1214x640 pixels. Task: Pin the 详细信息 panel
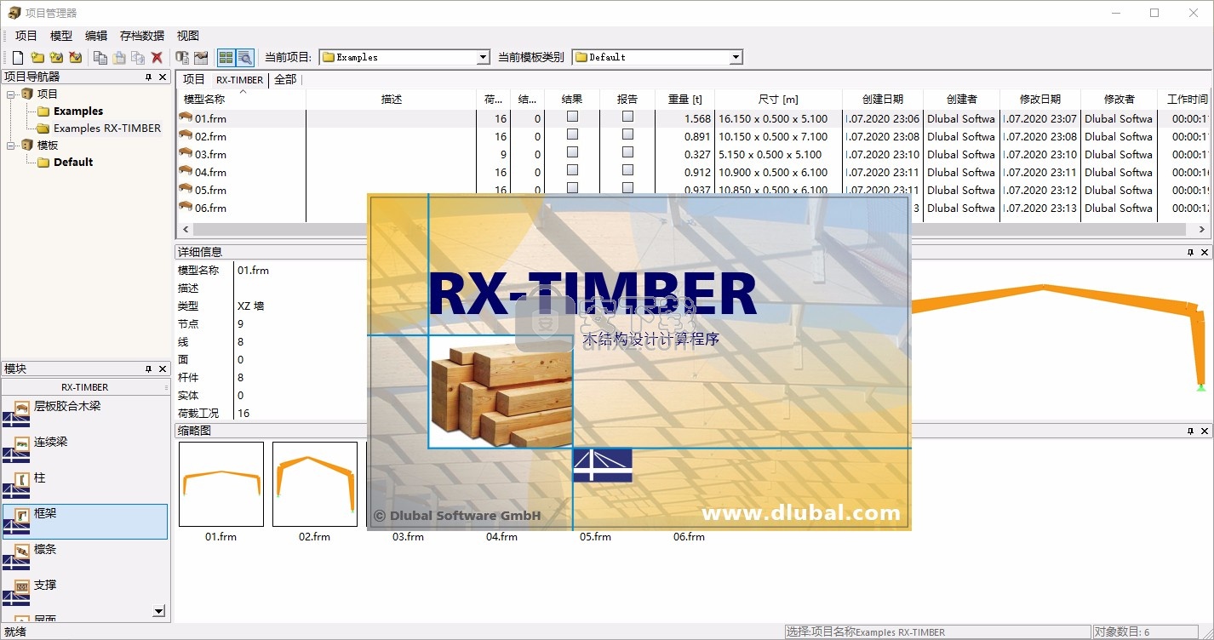tap(1190, 253)
